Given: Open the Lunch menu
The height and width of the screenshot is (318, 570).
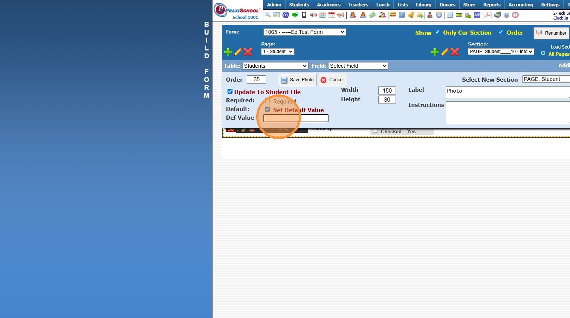Looking at the screenshot, I should 383,5.
